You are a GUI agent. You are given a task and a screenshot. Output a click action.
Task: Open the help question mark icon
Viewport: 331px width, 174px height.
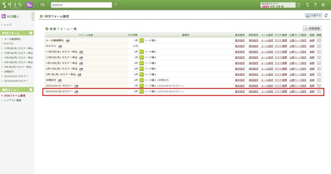(315, 5)
